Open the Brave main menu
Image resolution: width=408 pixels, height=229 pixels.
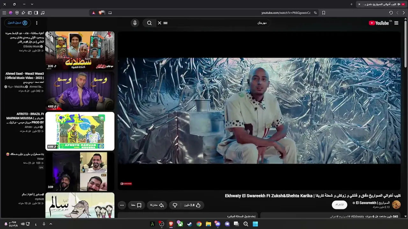pos(4,13)
